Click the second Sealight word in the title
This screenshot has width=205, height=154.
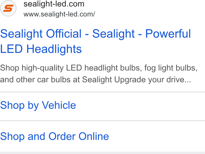pos(113,34)
